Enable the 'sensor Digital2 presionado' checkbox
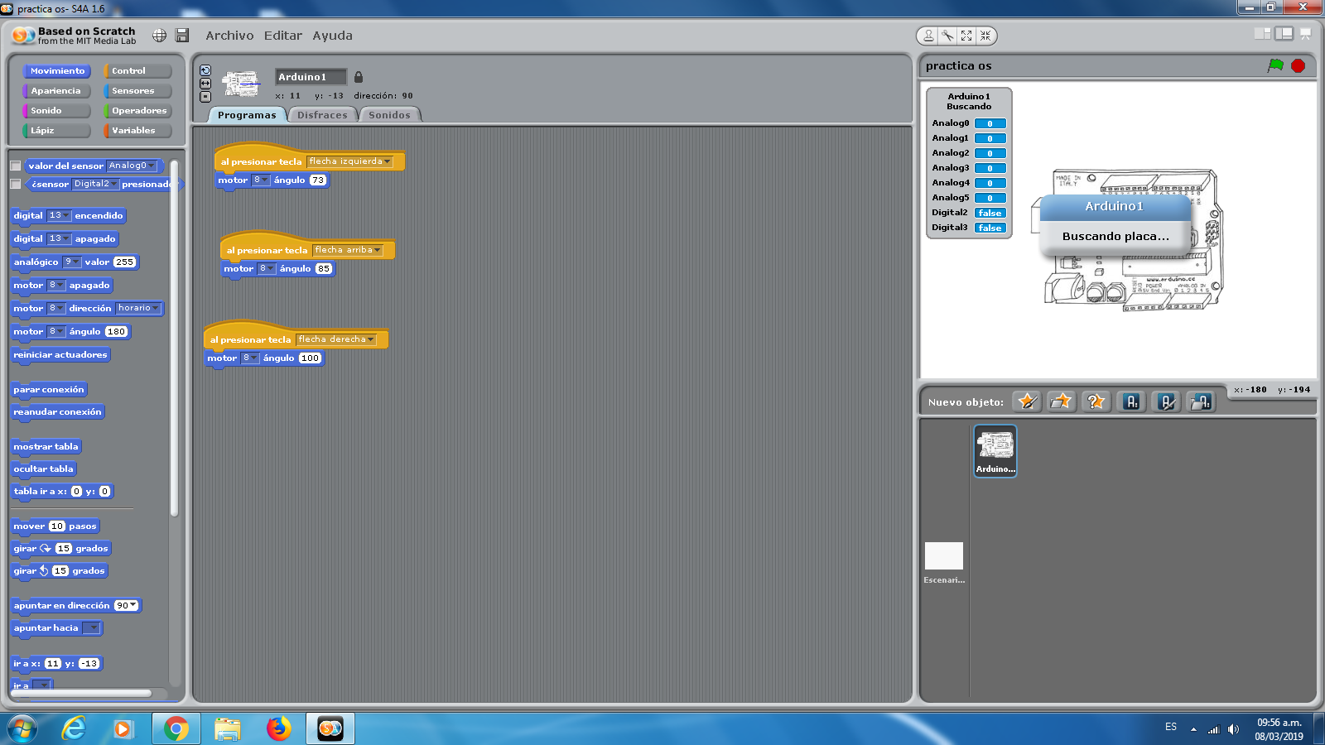The height and width of the screenshot is (745, 1325). [x=15, y=184]
